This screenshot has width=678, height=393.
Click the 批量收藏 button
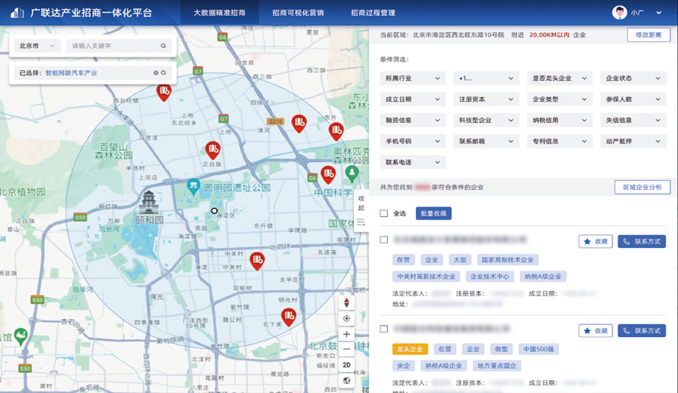[433, 214]
